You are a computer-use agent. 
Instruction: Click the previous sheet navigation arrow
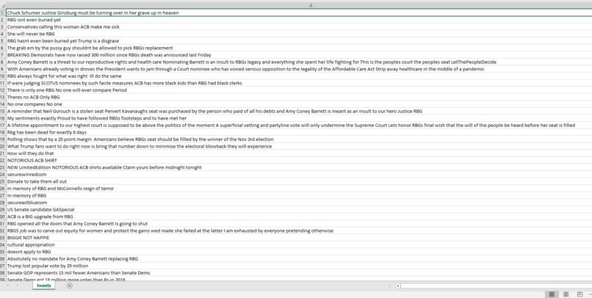click(x=8, y=286)
